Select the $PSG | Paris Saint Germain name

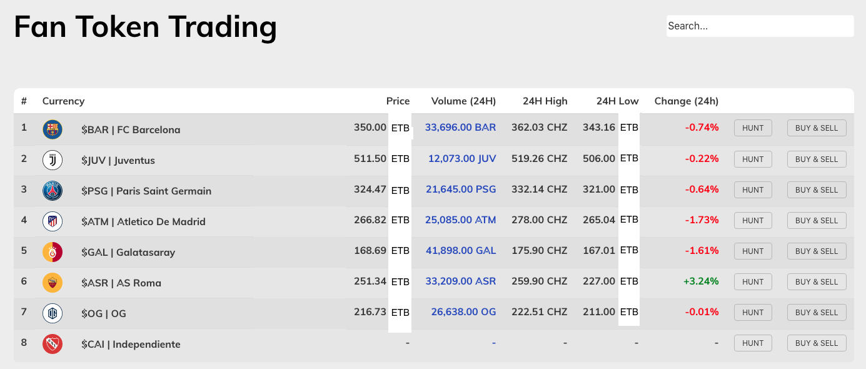[146, 191]
